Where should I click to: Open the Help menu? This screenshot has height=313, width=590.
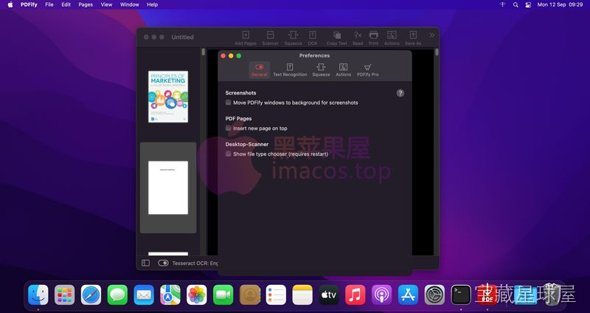coord(153,4)
